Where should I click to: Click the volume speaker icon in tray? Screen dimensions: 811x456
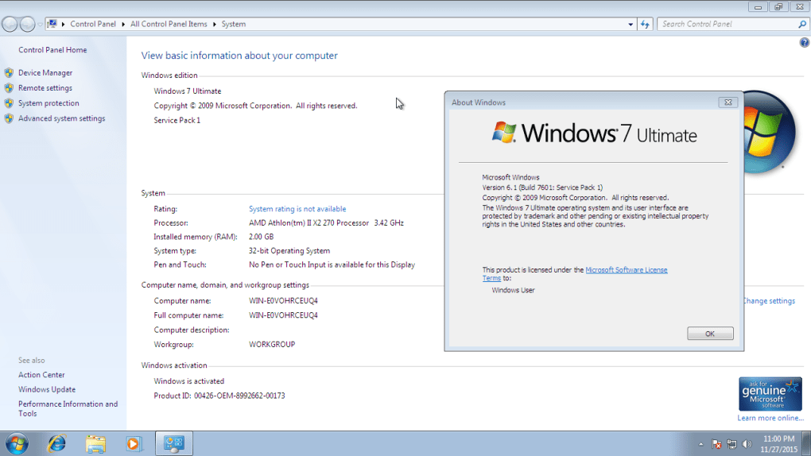[747, 444]
